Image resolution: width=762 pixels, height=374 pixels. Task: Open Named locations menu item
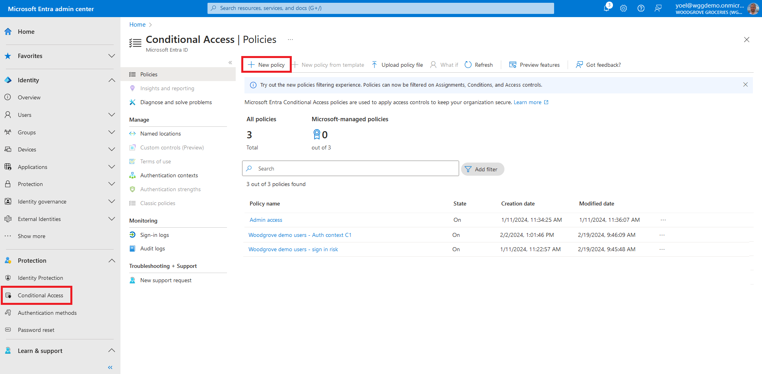coord(160,134)
